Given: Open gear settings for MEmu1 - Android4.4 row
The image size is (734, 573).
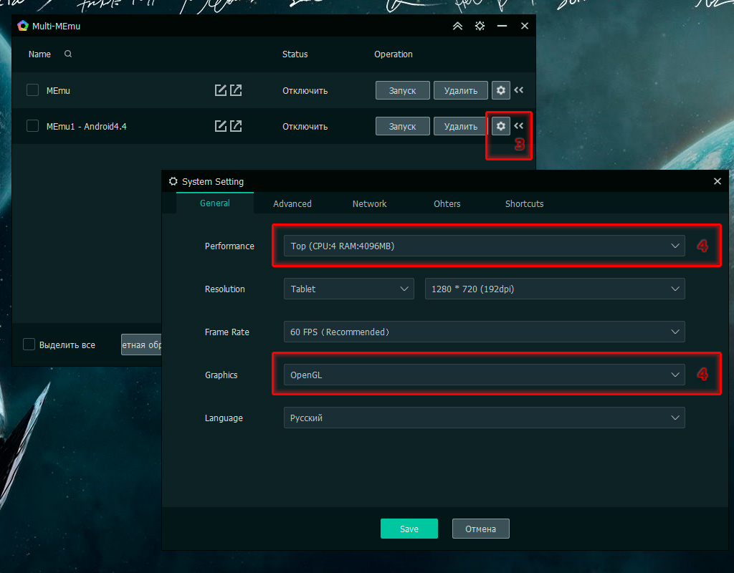Looking at the screenshot, I should [x=501, y=126].
